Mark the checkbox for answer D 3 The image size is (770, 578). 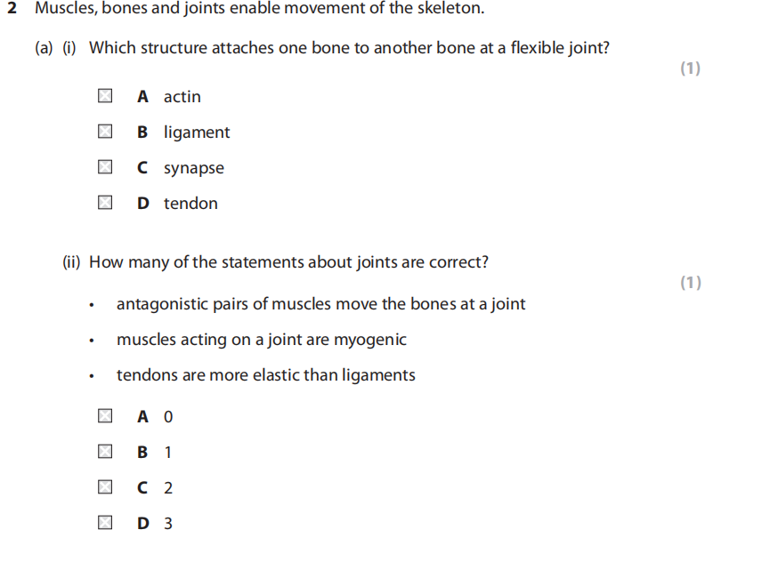105,523
